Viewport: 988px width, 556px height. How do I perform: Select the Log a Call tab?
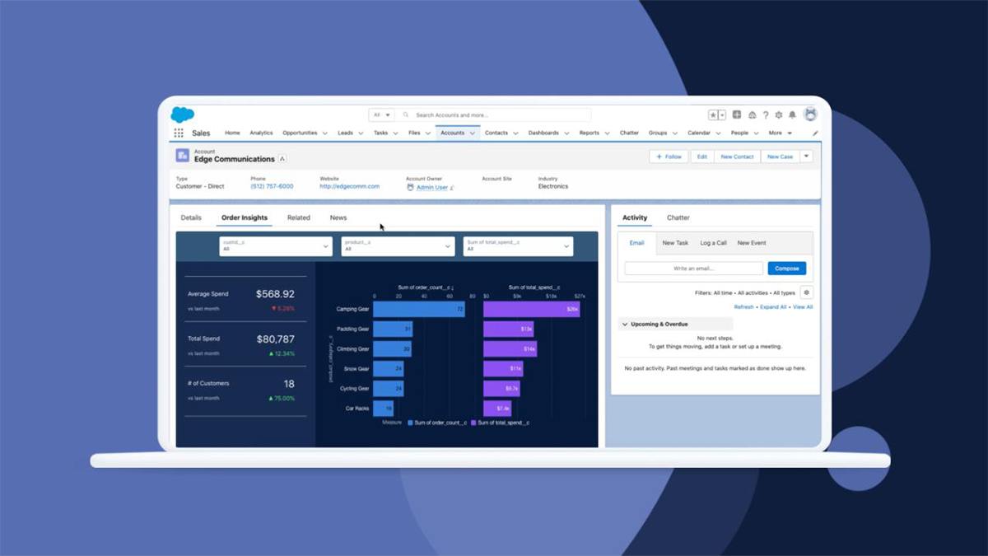tap(713, 243)
